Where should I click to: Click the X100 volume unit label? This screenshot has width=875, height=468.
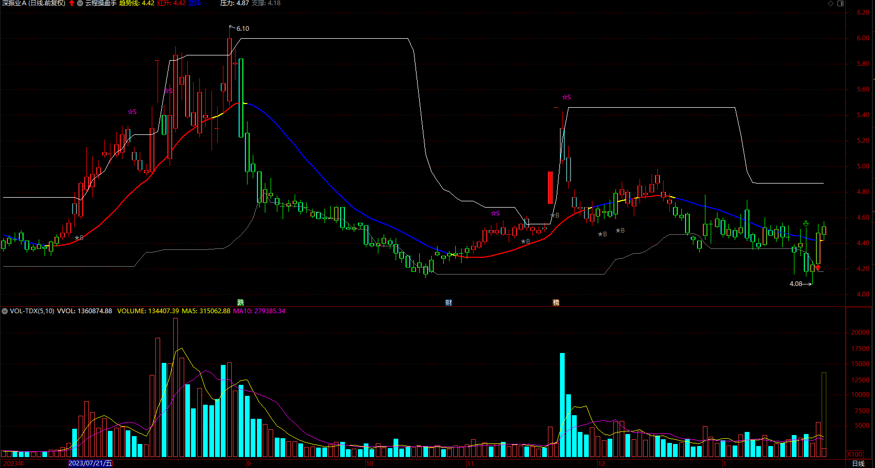click(x=855, y=454)
